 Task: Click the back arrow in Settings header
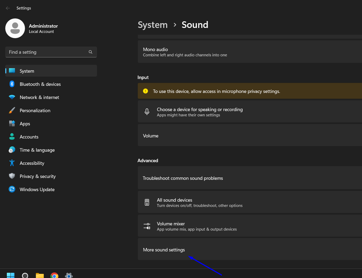coord(8,8)
